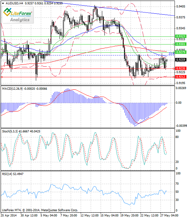Click the Stoch(5,3,3) indicator label
This screenshot has height=218, width=187.
[21, 131]
